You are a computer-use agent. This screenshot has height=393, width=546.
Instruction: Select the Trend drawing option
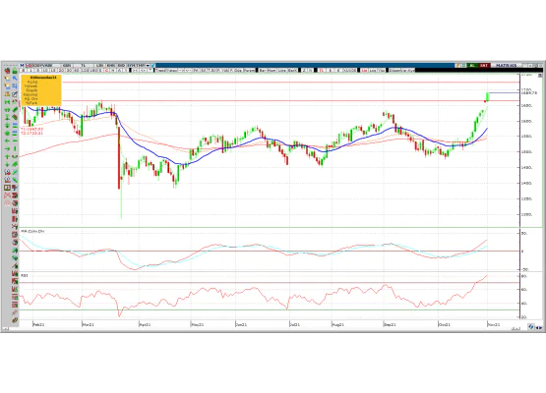pyautogui.click(x=161, y=70)
